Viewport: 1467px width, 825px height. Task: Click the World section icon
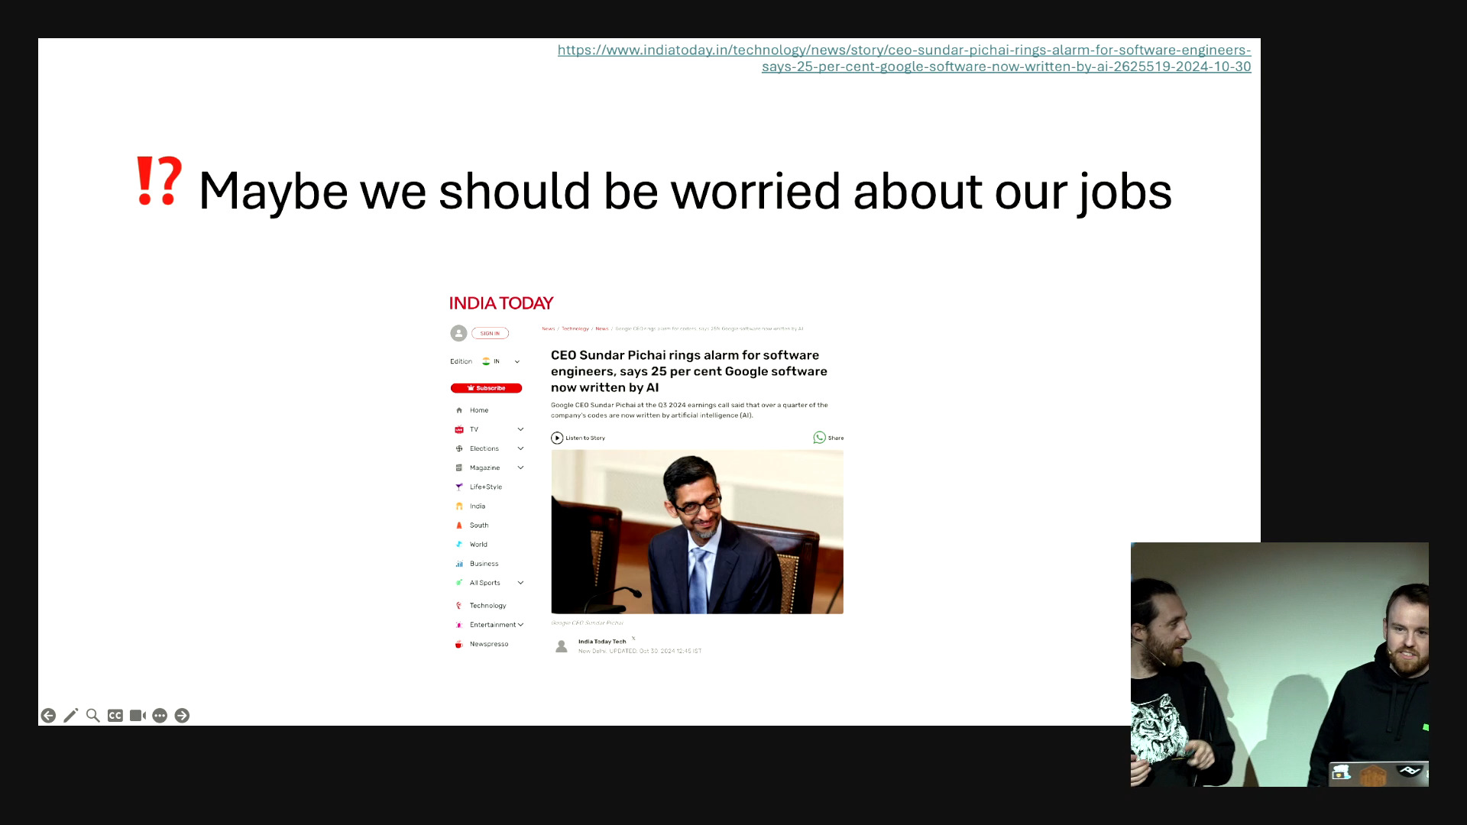coord(459,545)
